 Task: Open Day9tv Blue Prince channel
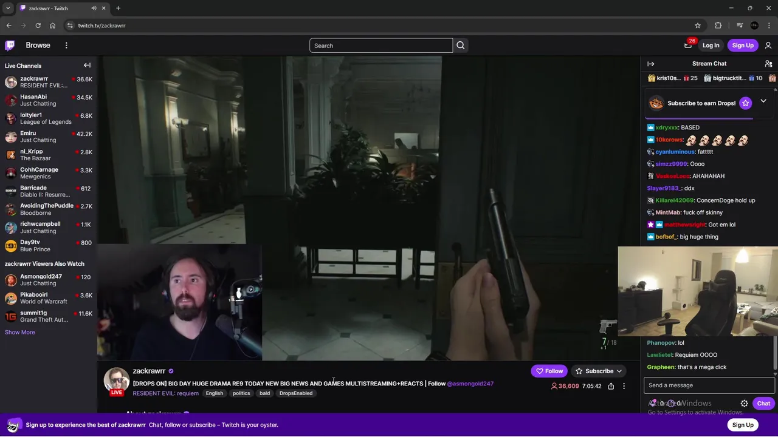tap(49, 246)
